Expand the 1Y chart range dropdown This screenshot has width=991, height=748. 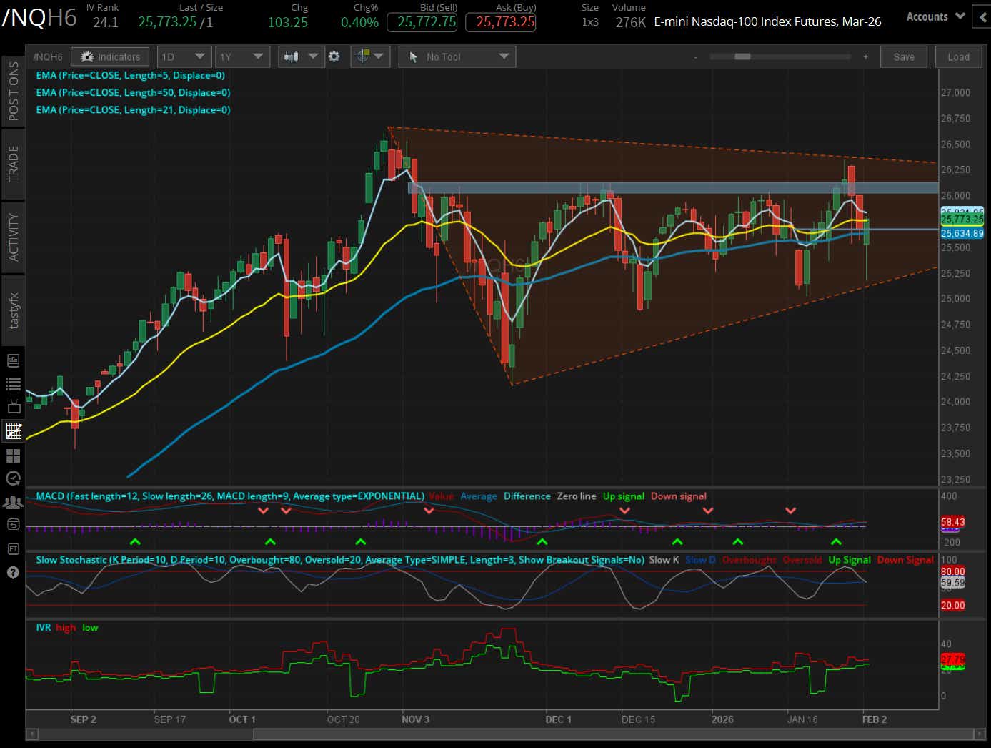[x=242, y=56]
